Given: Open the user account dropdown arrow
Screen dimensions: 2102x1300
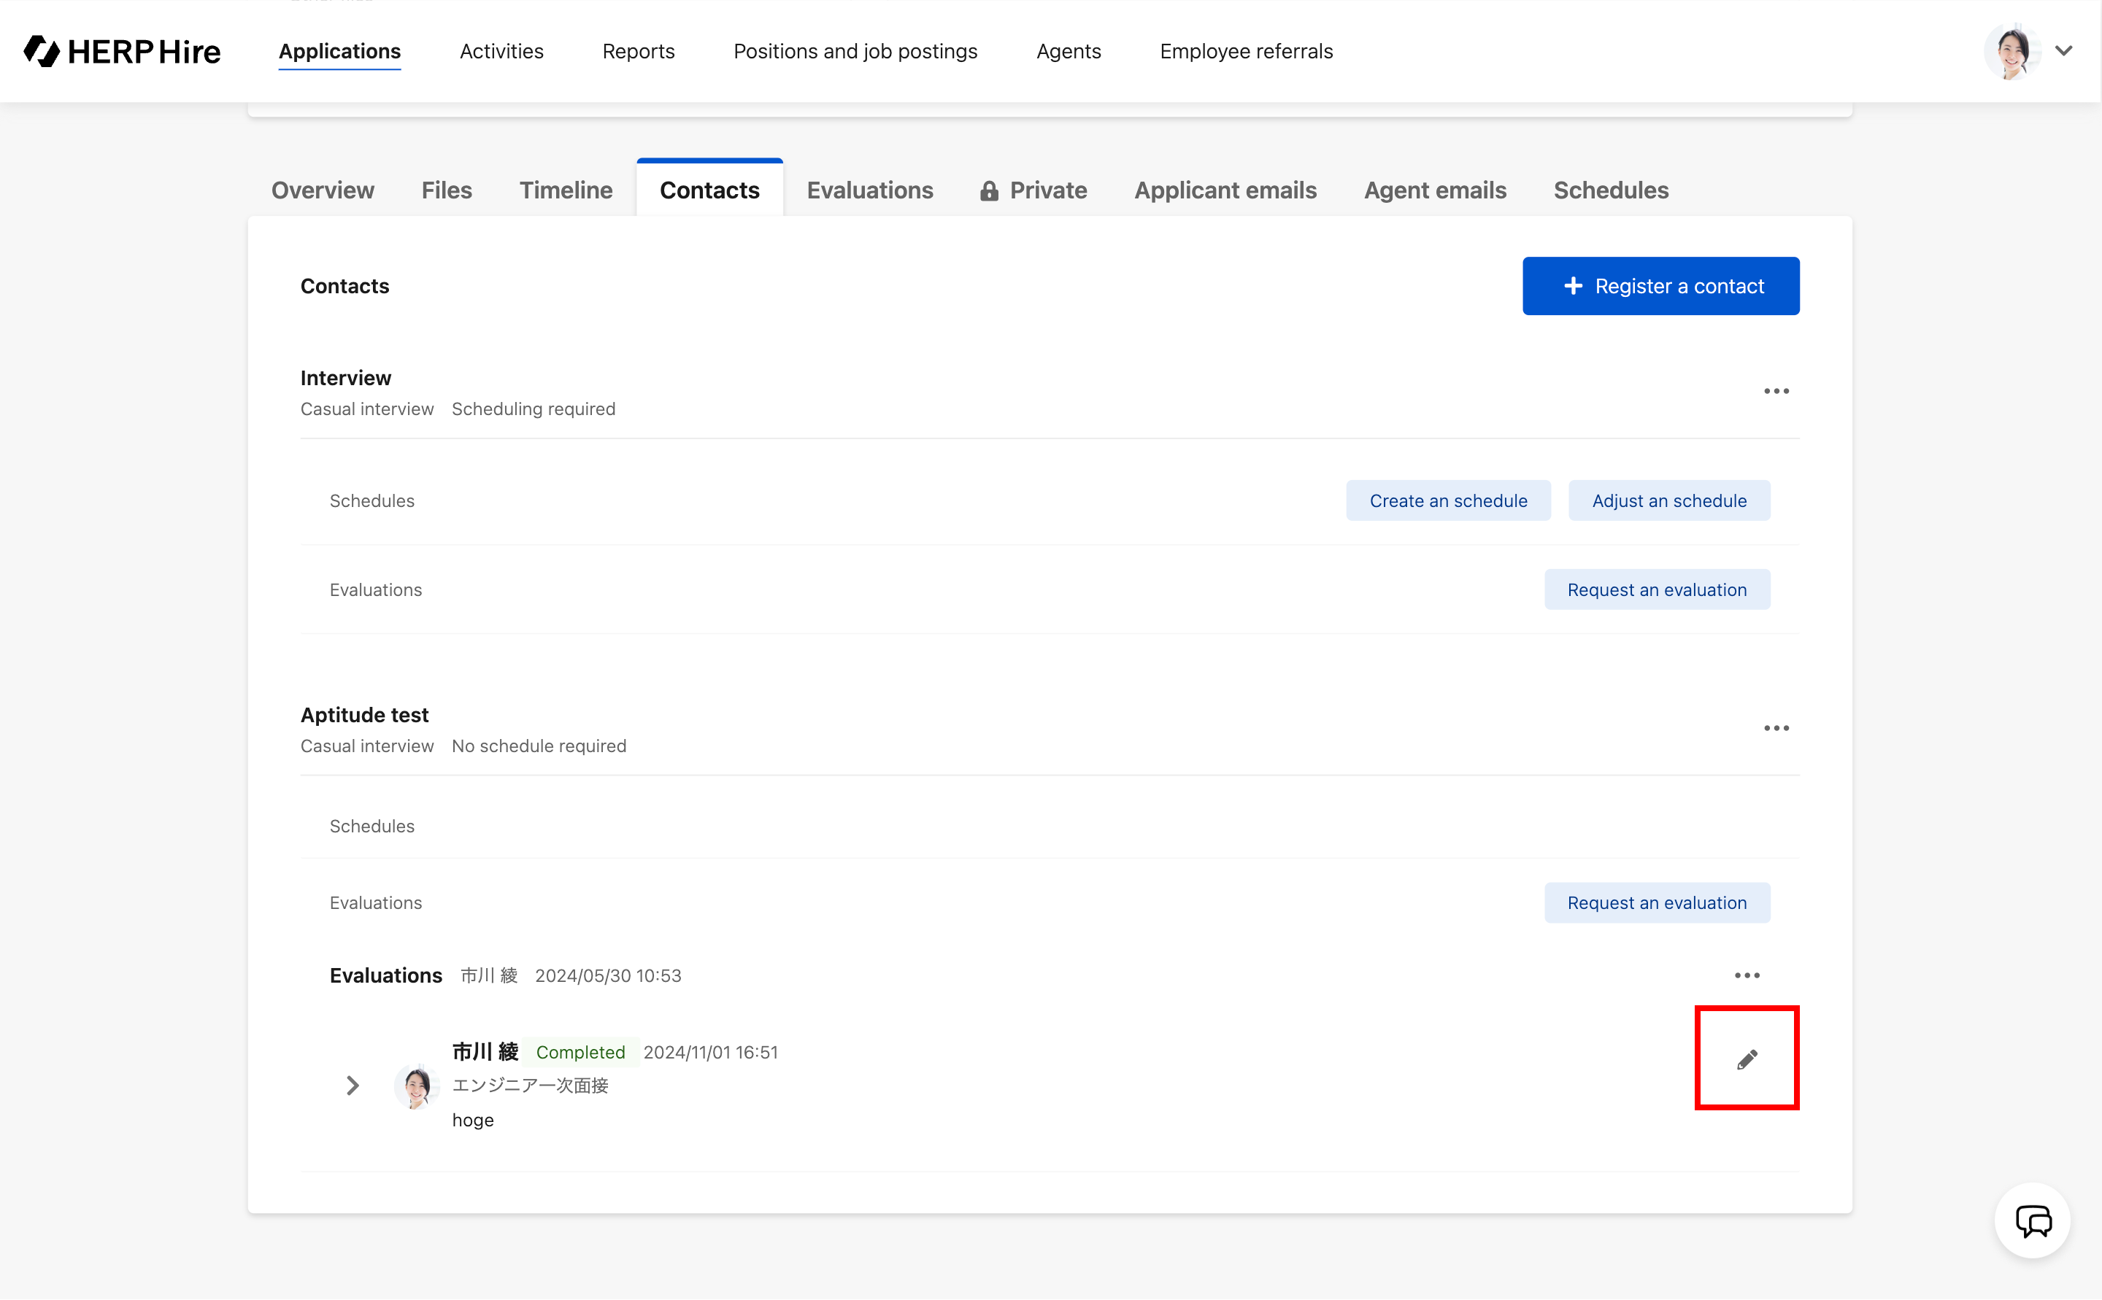Looking at the screenshot, I should click(x=2063, y=51).
